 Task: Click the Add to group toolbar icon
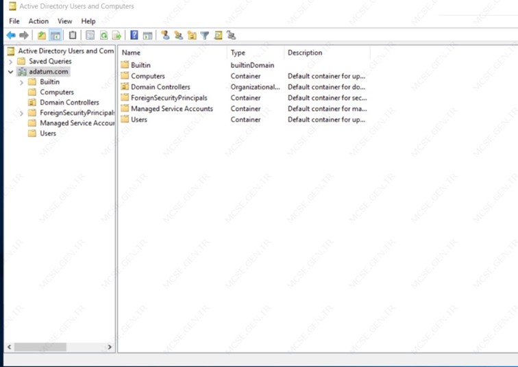(232, 35)
